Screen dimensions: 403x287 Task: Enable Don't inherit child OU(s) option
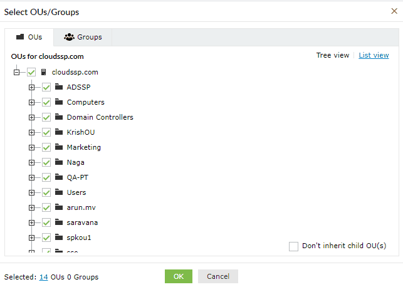(293, 246)
